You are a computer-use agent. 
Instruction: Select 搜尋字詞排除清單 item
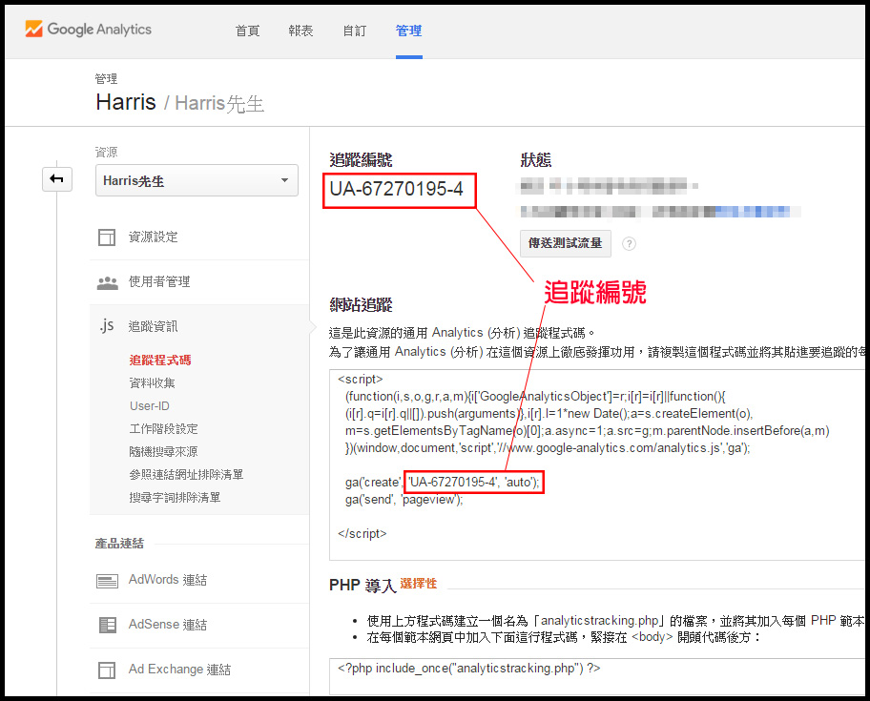tap(175, 498)
